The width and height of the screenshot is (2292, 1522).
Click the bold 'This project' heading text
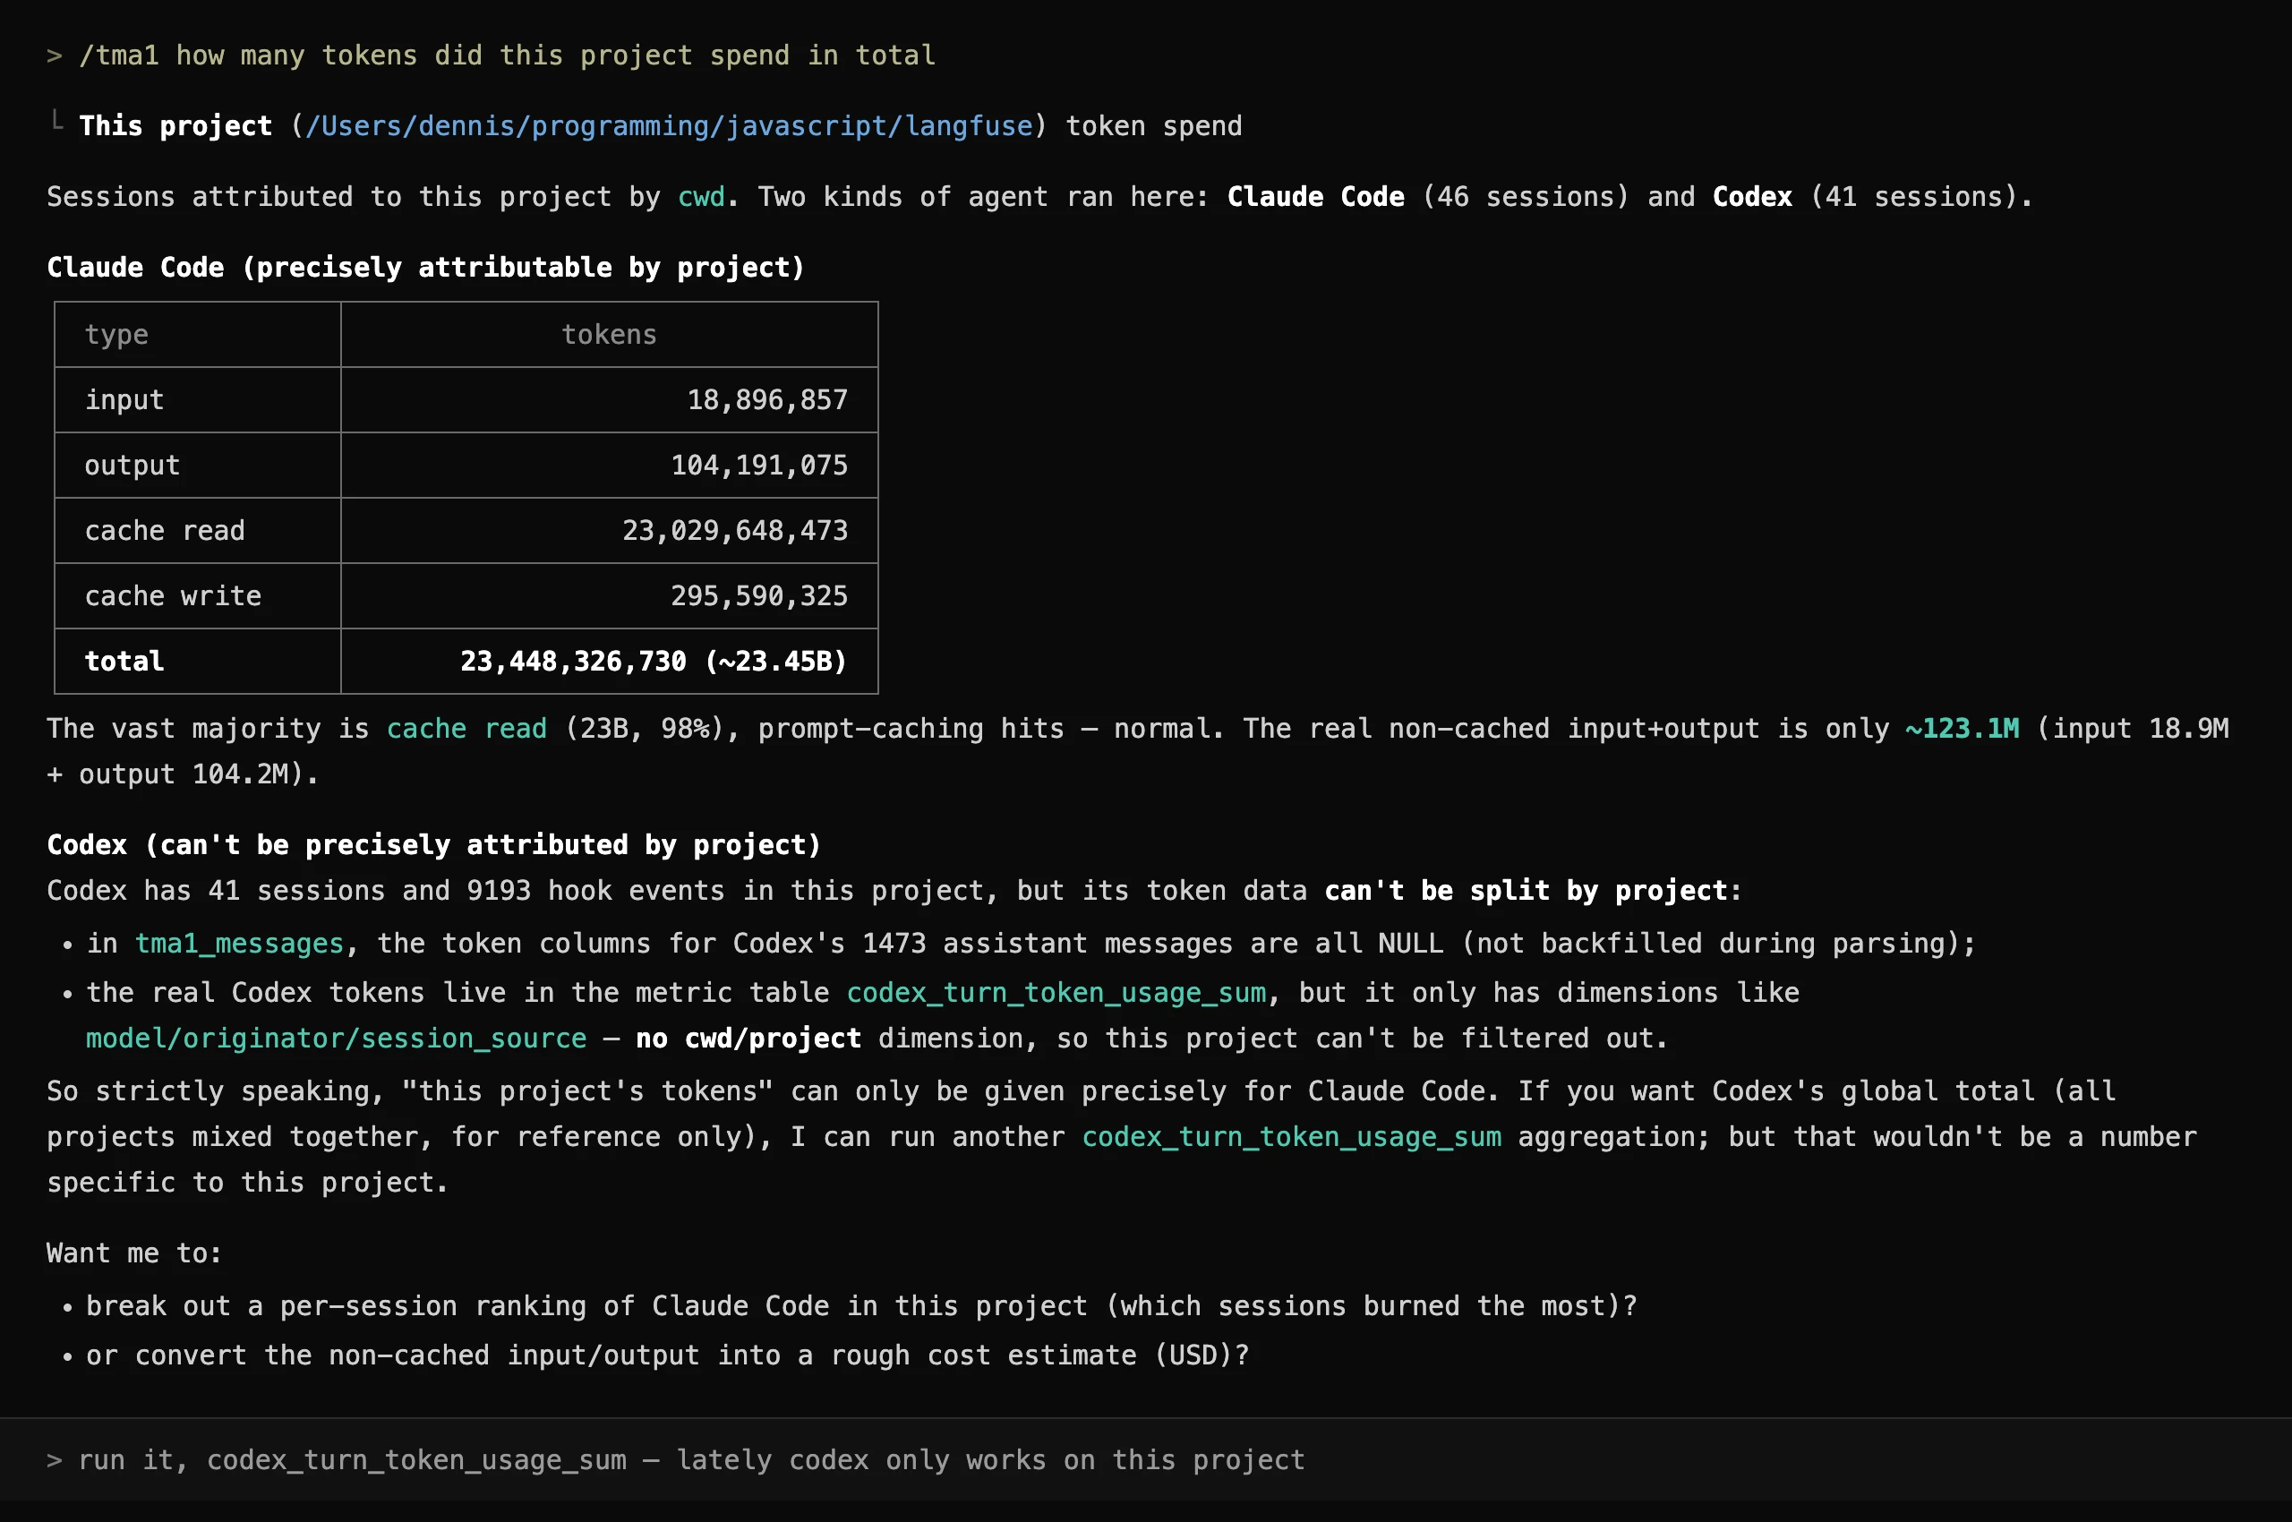point(175,126)
